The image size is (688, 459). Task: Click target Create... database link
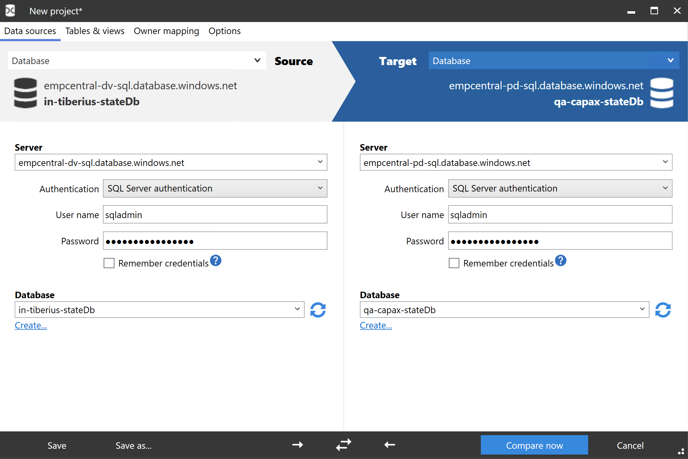coord(376,325)
